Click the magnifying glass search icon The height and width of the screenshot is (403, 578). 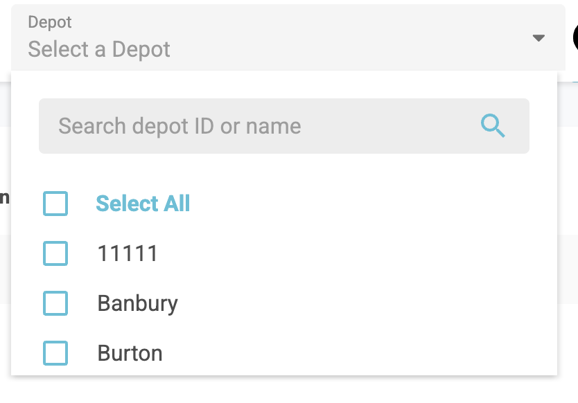tap(493, 126)
